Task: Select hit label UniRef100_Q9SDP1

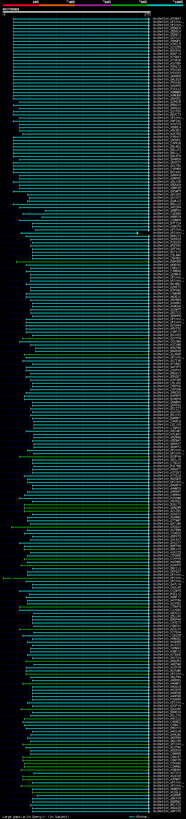Action: point(167,140)
